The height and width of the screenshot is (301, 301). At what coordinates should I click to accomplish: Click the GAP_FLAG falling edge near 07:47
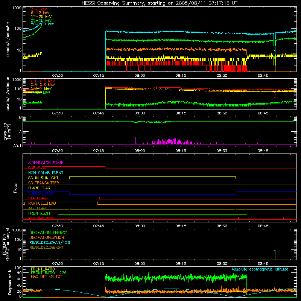(105, 167)
